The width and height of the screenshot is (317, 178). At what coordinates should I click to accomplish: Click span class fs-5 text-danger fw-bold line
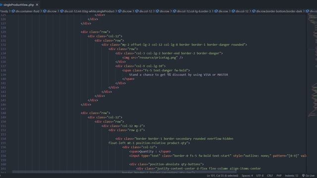(156, 70)
